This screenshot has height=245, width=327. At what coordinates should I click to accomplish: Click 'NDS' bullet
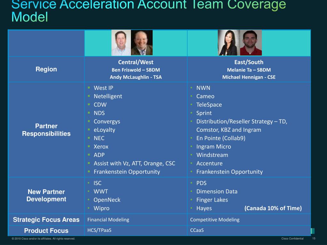99,113
